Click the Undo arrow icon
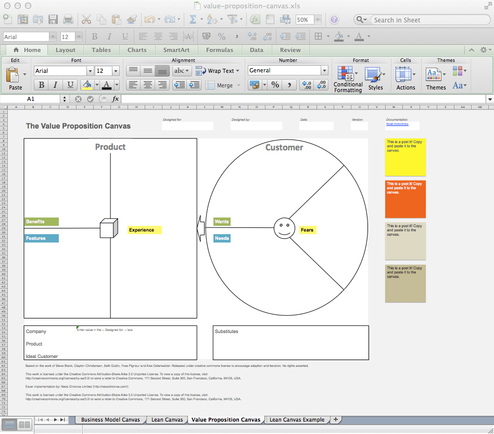This screenshot has height=434, width=494. coord(149,20)
